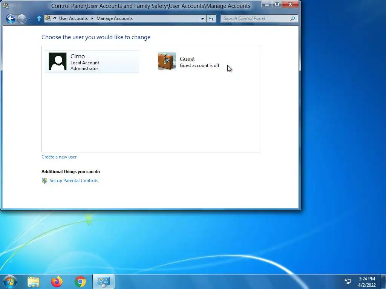Maximize the Manage Accounts window

click(x=277, y=4)
